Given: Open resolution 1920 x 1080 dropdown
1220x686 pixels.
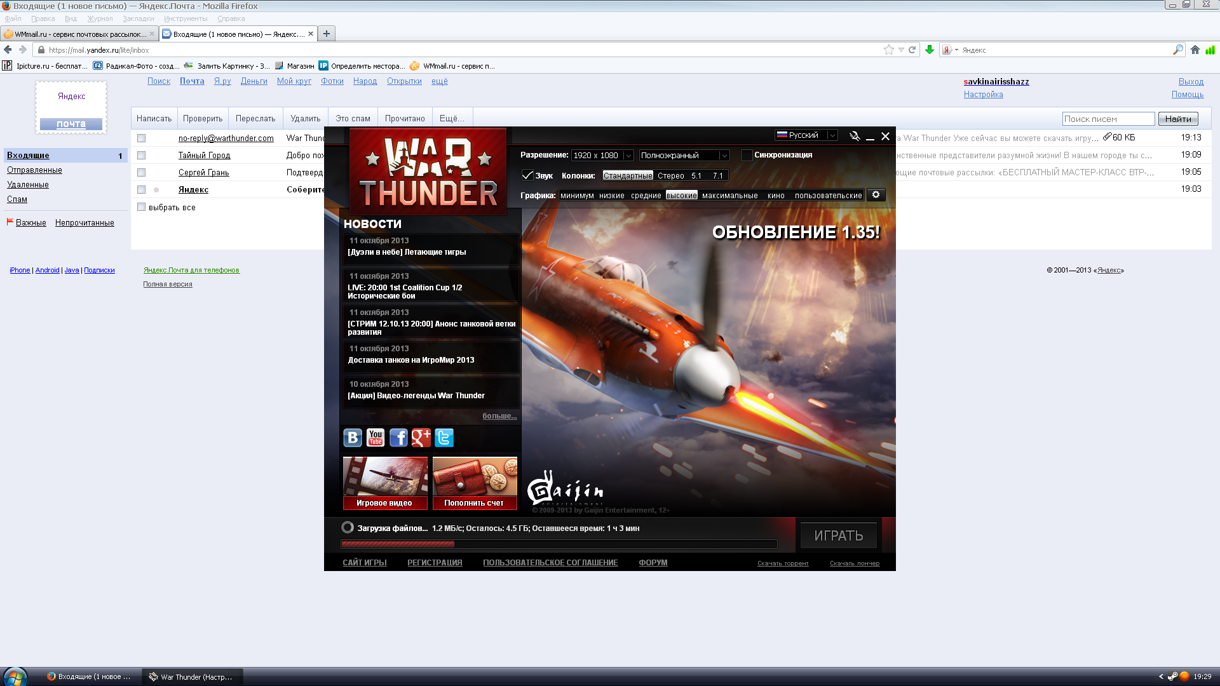Looking at the screenshot, I should pyautogui.click(x=602, y=155).
